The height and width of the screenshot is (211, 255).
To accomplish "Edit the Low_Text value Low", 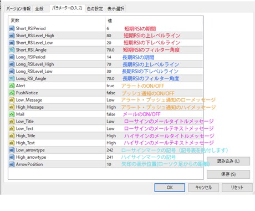I will (x=110, y=129).
